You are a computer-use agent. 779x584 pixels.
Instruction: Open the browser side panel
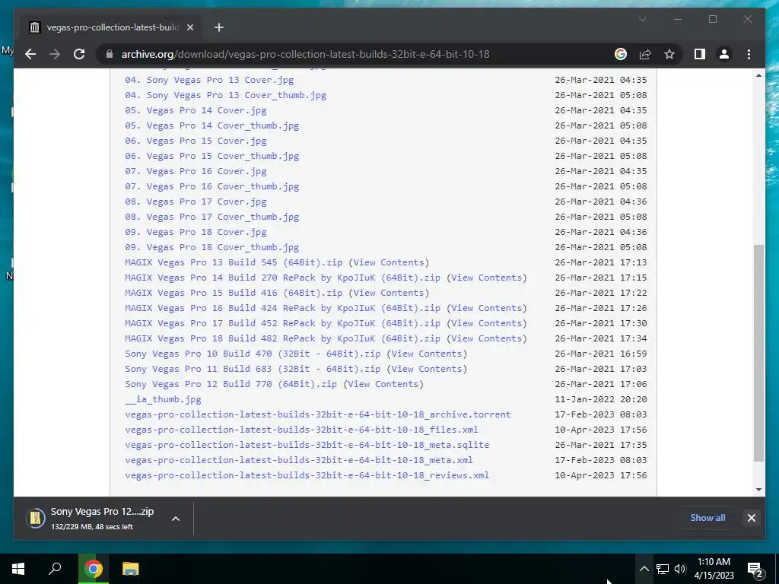click(x=700, y=54)
